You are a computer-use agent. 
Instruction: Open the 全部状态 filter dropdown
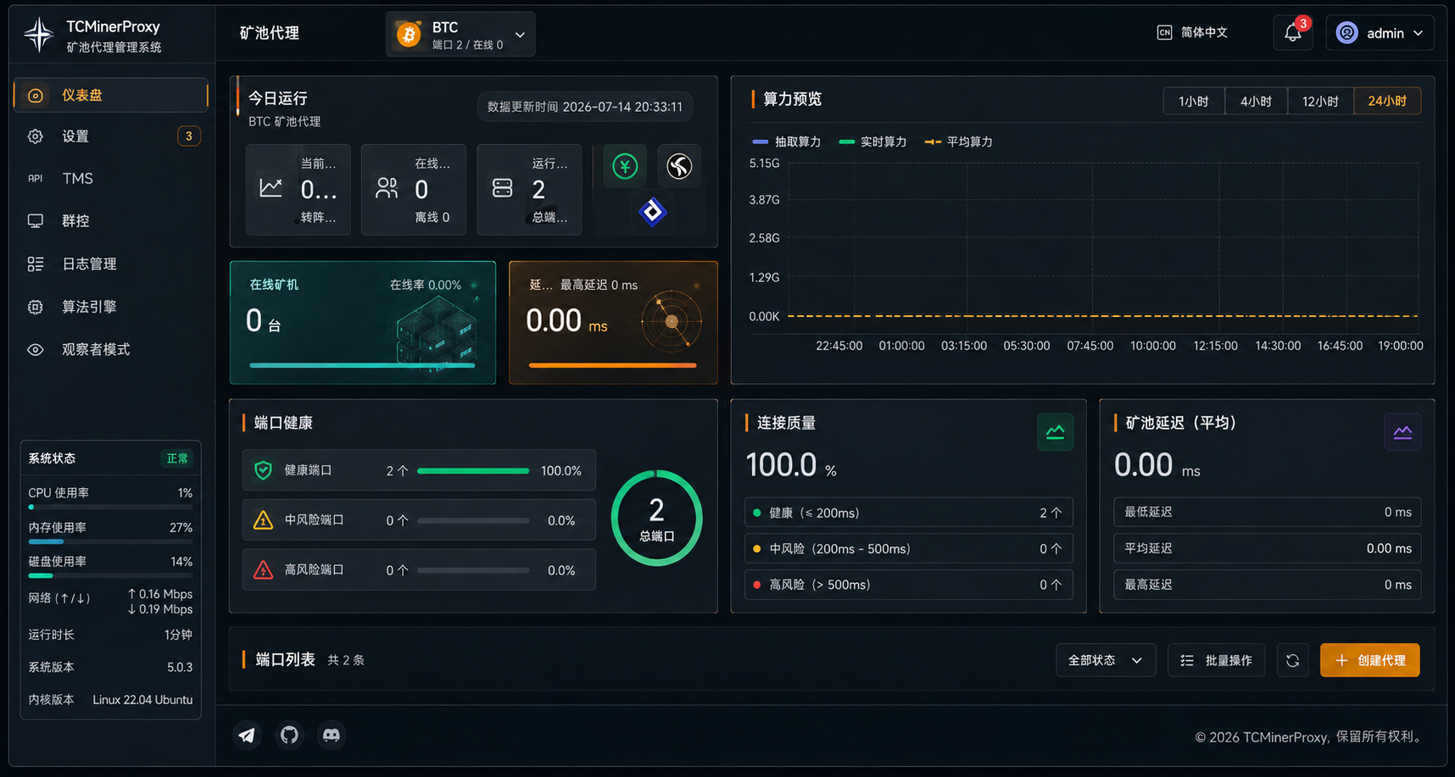tap(1105, 660)
